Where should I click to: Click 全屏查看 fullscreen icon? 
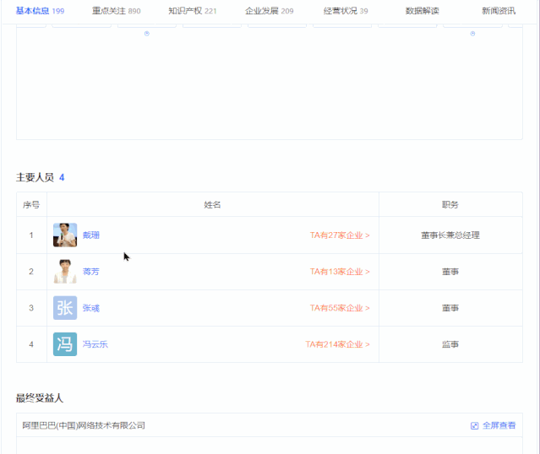475,426
